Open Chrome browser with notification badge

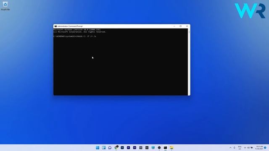click(116, 148)
